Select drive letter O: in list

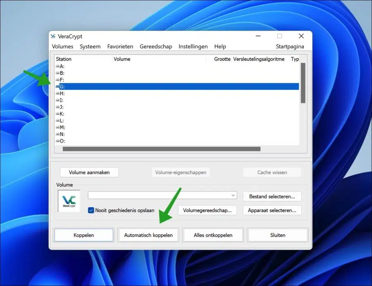(62, 141)
